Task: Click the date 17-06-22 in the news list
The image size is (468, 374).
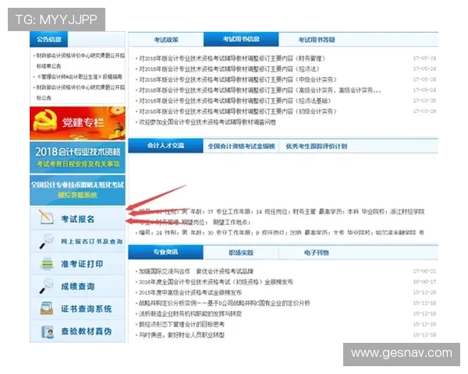Action: coord(424,271)
